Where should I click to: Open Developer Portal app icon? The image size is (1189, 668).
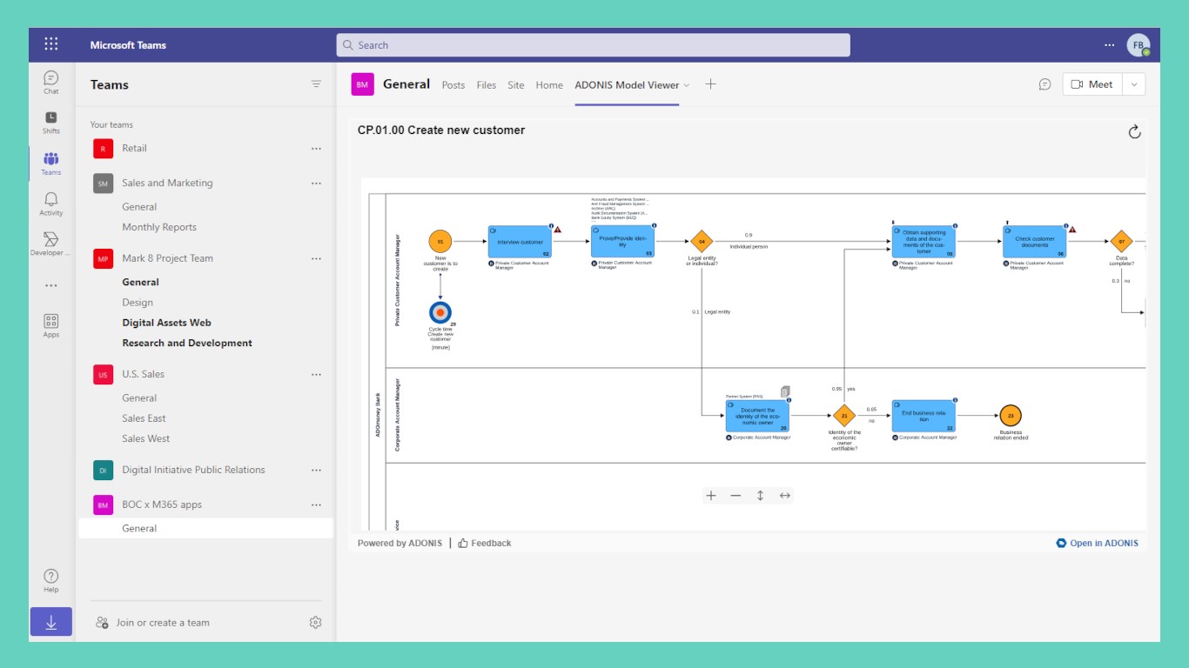point(51,244)
